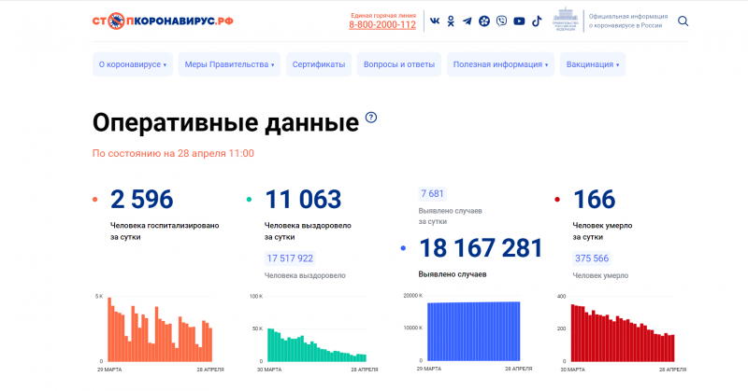This screenshot has height=391, width=748.
Task: Click the orange hospitalizations bar chart
Action: pos(160,329)
